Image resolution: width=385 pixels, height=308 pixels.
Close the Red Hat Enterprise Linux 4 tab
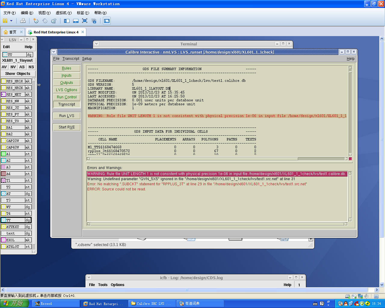click(x=83, y=32)
